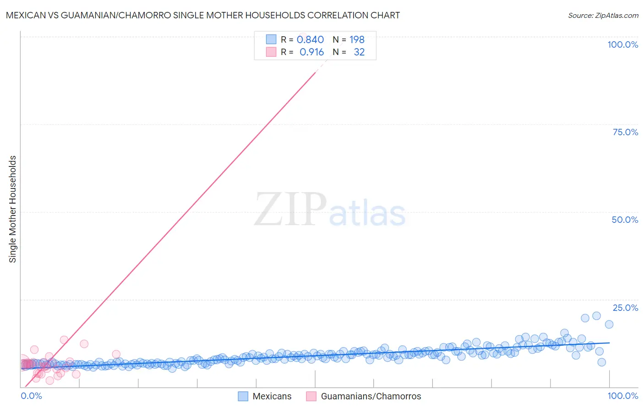The image size is (644, 409).
Task: Click the Single Mother Households axis label
Action: pos(12,209)
